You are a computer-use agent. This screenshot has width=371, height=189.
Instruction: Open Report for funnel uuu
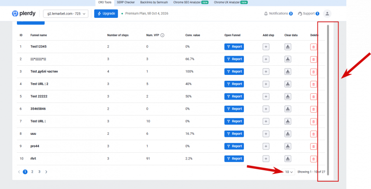pos(234,134)
